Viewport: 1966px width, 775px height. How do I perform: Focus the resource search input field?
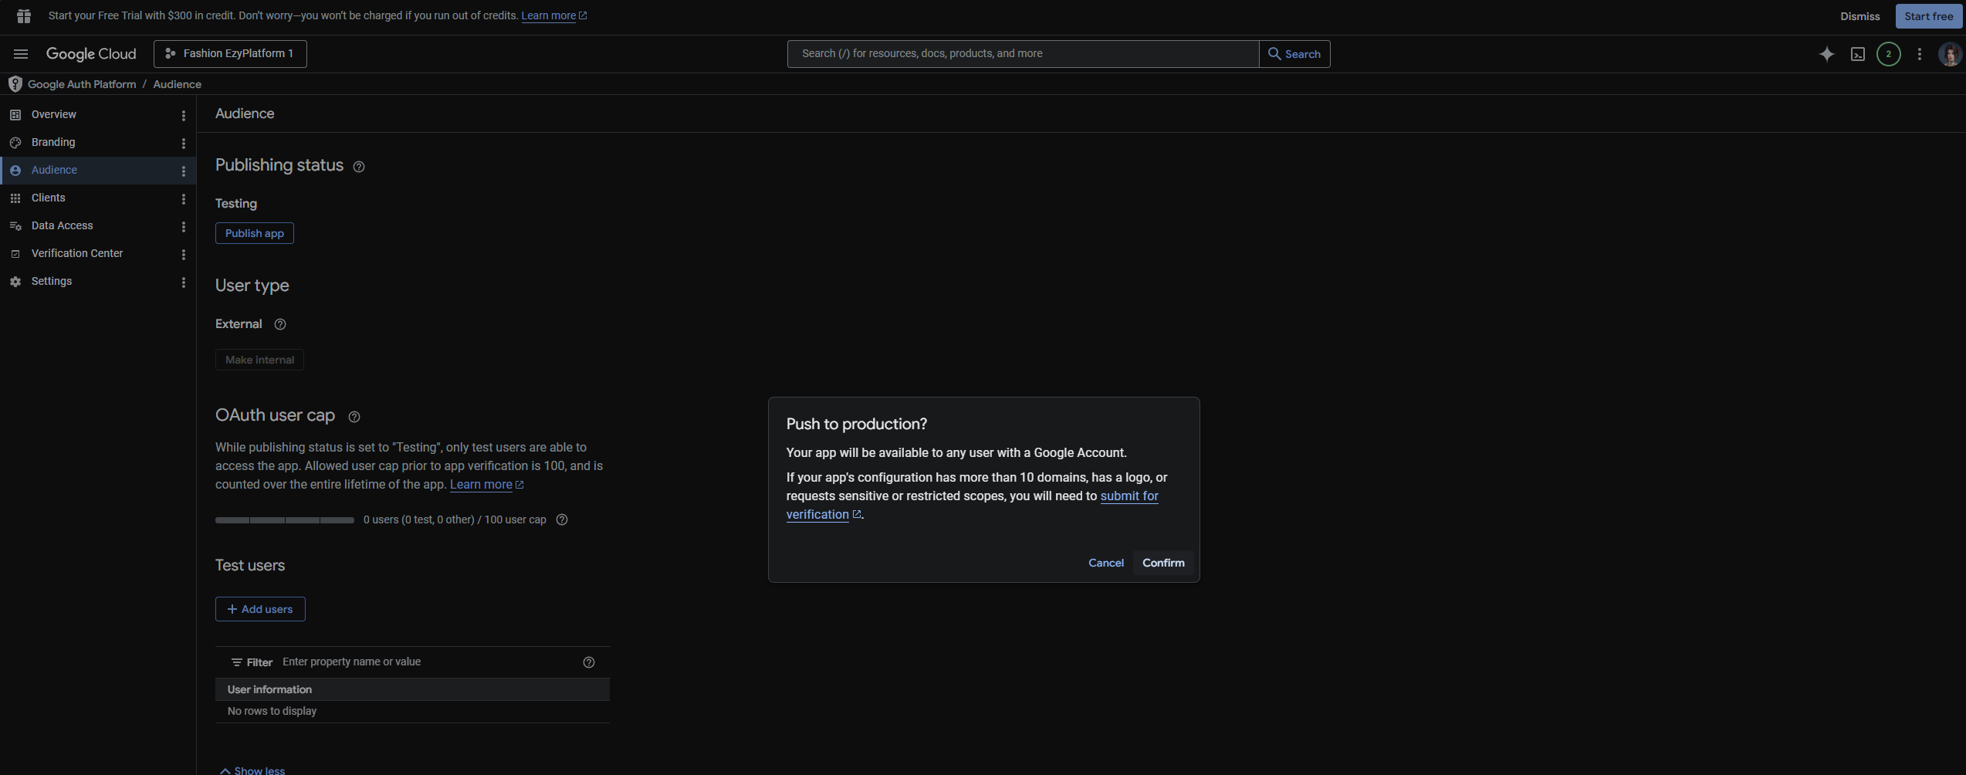(x=1022, y=54)
